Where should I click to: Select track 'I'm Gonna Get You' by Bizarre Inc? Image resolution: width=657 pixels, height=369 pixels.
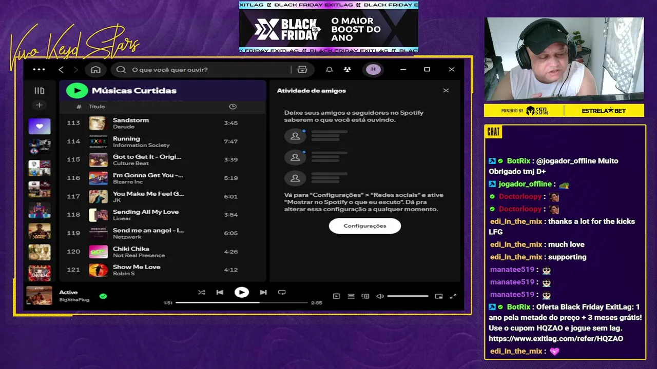pyautogui.click(x=162, y=178)
